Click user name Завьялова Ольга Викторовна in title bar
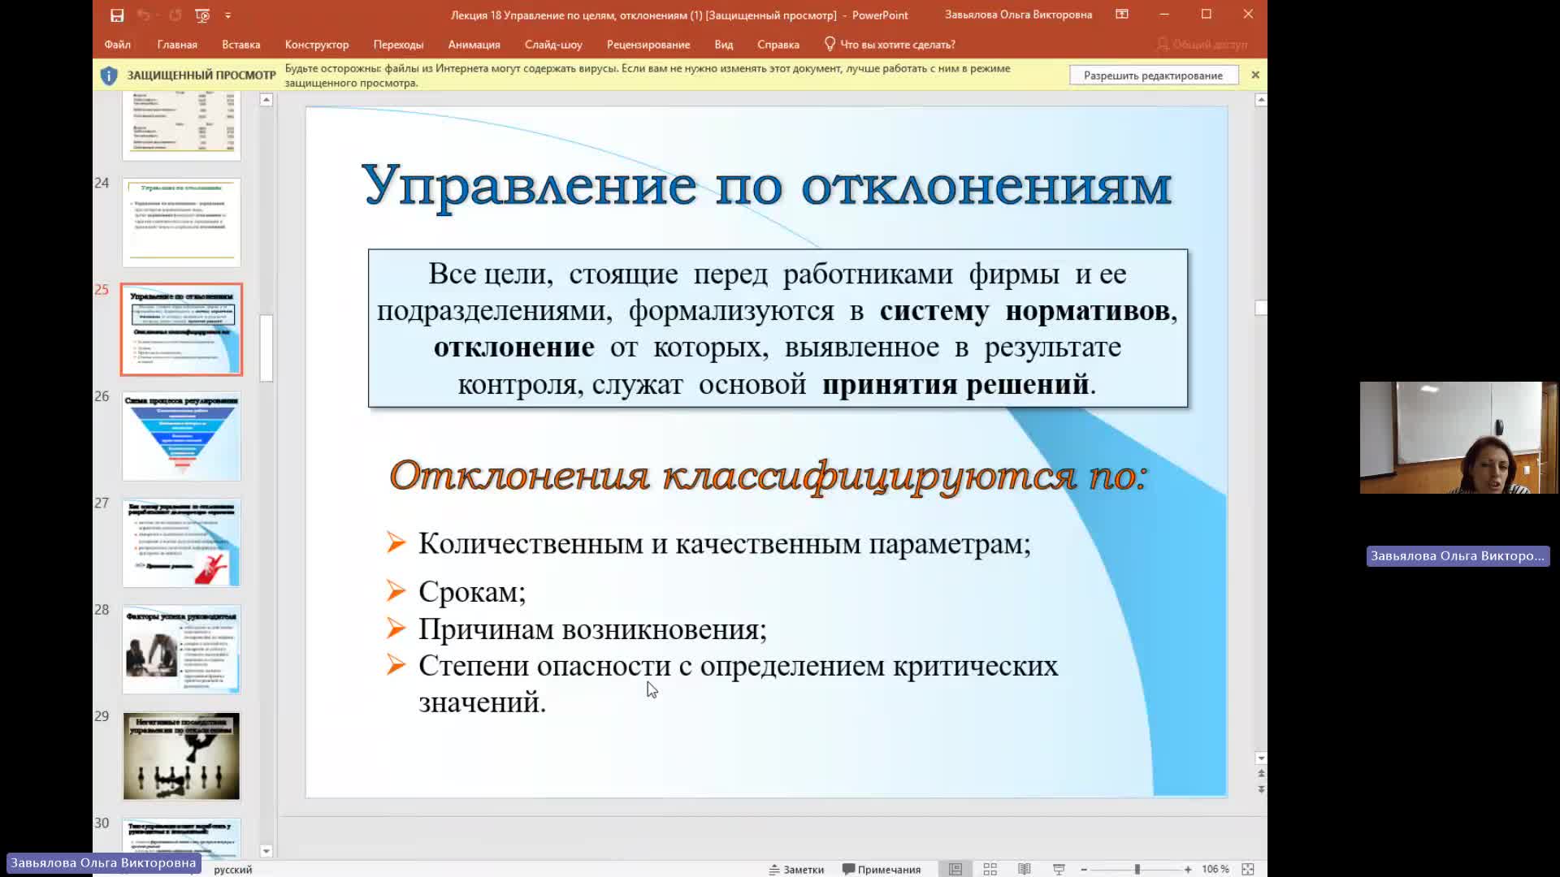 pos(1018,15)
